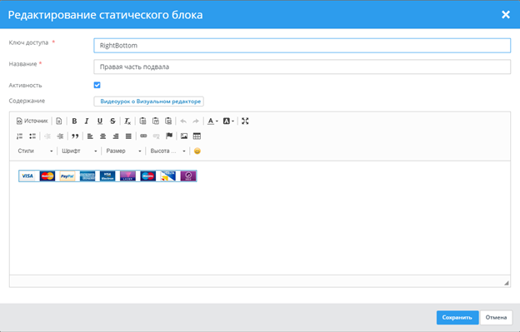
Task: Open the background color picker
Action: pyautogui.click(x=228, y=121)
